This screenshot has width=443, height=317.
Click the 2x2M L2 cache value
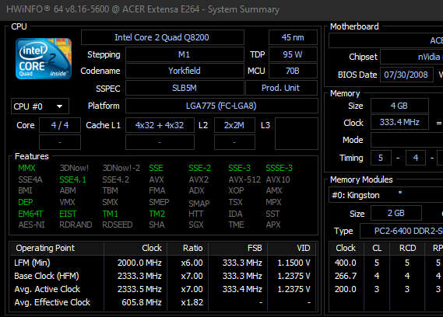pyautogui.click(x=234, y=125)
